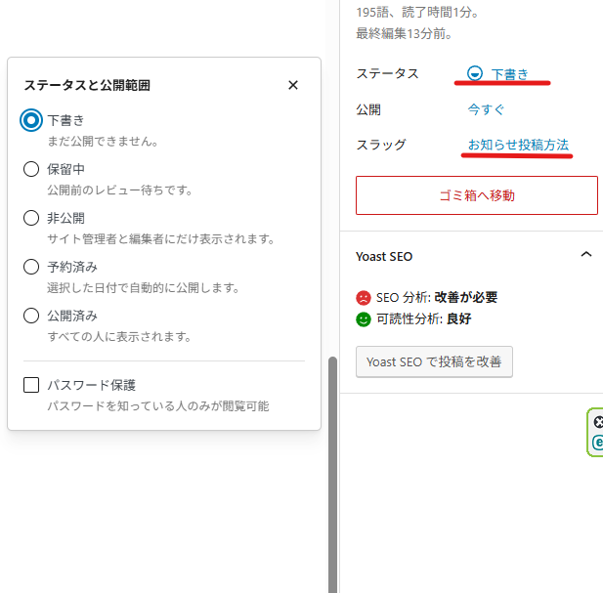603x593 pixels.
Task: Collapse the Yoast SEO panel chevron
Action: coord(585,255)
